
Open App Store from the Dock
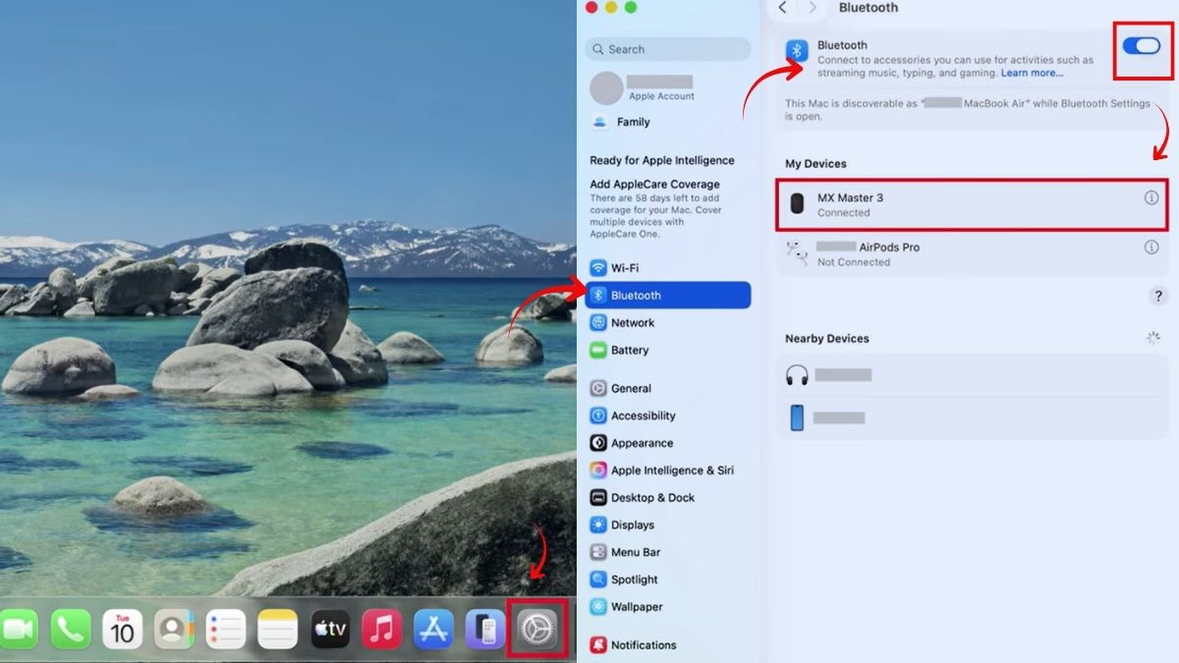coord(433,630)
